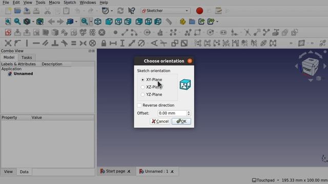Viewport: 328px width, 184px height.
Task: Click the Offset value input field
Action: click(x=172, y=113)
